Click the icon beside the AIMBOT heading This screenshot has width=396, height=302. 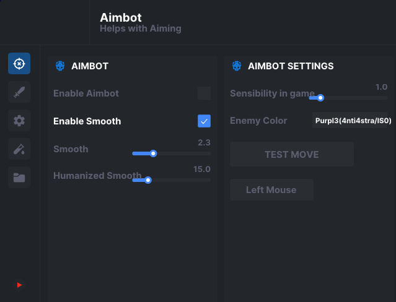(x=60, y=66)
